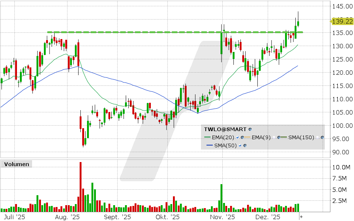354x221 pixels.
Task: Open the EMA(9) indicator settings icon
Action: [279, 137]
